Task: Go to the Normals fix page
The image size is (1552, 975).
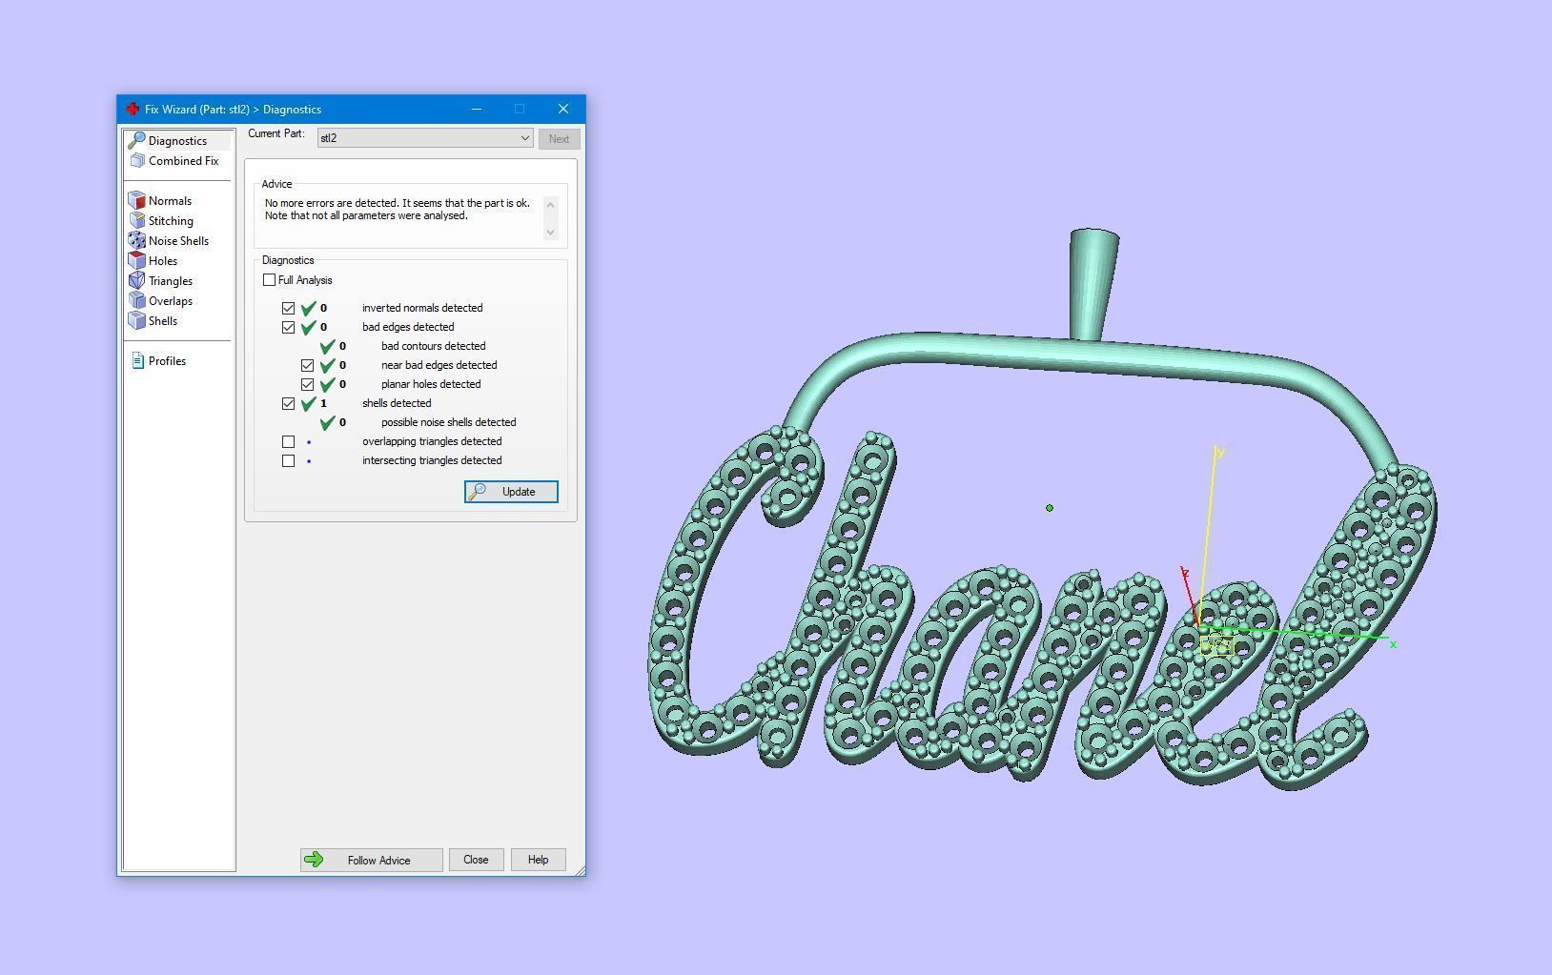Action: pyautogui.click(x=170, y=201)
